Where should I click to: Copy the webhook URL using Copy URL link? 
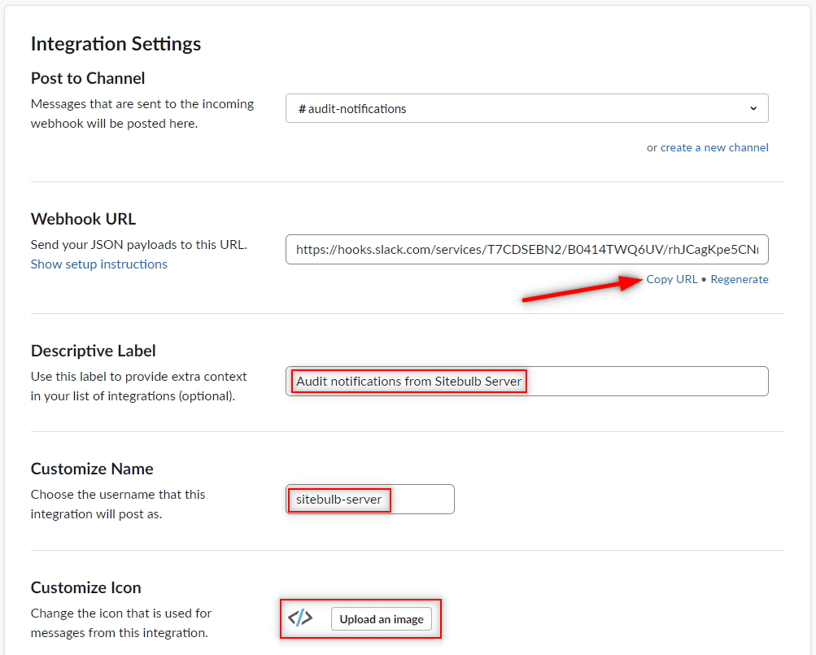[x=672, y=279]
